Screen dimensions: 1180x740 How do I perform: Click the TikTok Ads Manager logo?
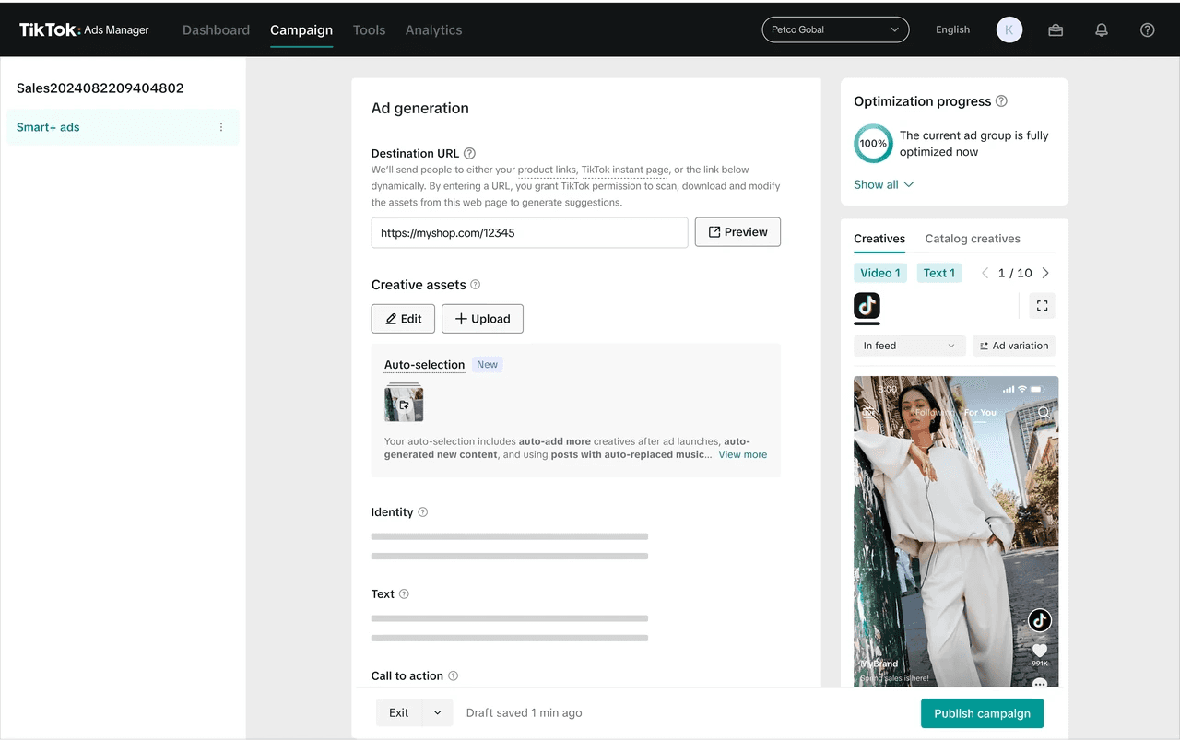coord(84,29)
